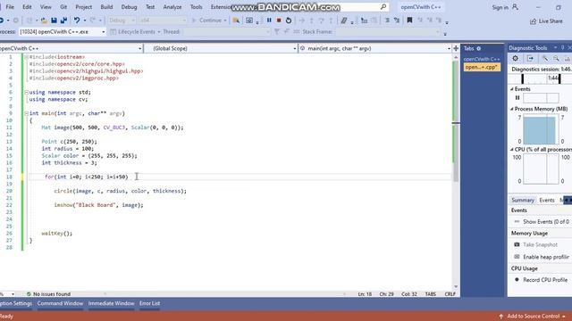
Task: Collapse the Process Memory (MB) section
Action: (x=512, y=109)
